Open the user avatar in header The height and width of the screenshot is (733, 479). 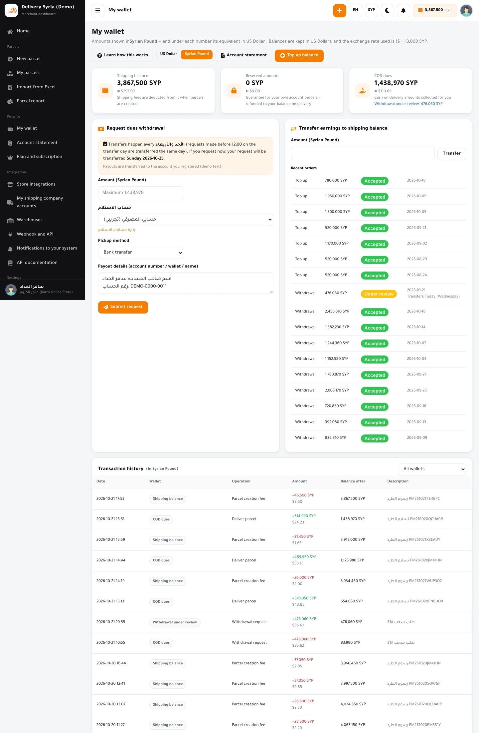466,10
